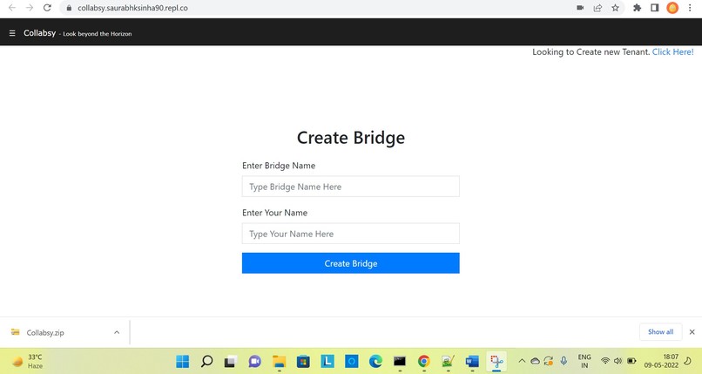Open the focus assist moon icon
This screenshot has width=702, height=374.
click(688, 361)
